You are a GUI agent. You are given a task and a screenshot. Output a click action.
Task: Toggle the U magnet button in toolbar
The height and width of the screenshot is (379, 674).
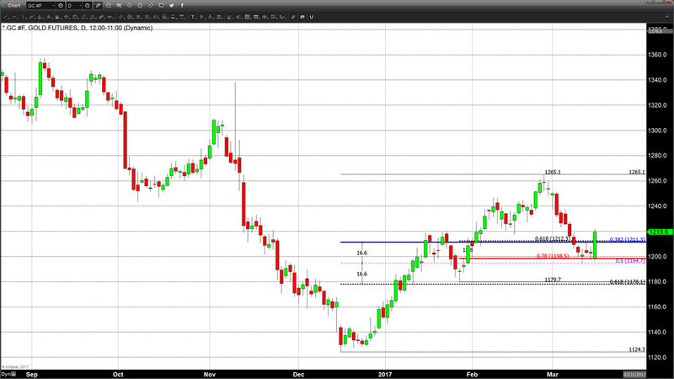[311, 17]
